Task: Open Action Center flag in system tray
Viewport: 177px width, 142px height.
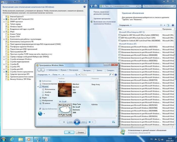Action: (x=156, y=139)
